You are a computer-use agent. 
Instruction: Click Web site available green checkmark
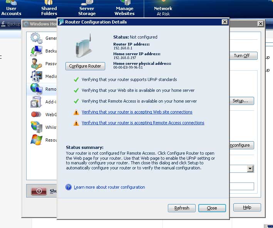tap(76, 91)
